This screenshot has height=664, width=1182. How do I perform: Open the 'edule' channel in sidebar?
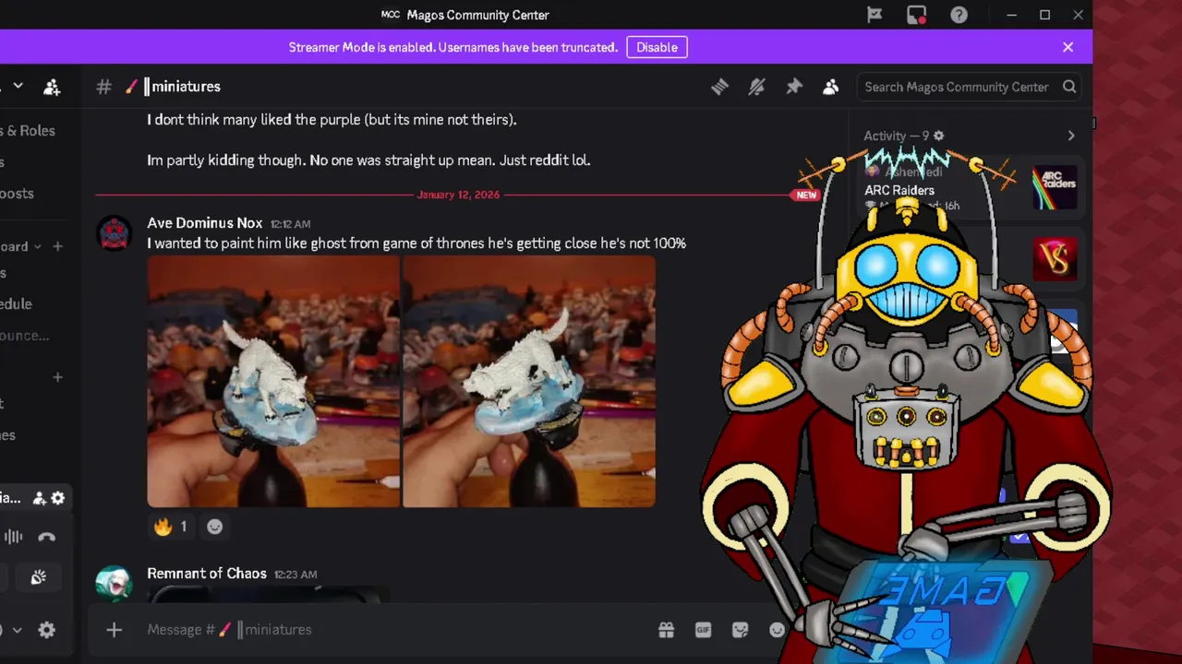(x=16, y=304)
